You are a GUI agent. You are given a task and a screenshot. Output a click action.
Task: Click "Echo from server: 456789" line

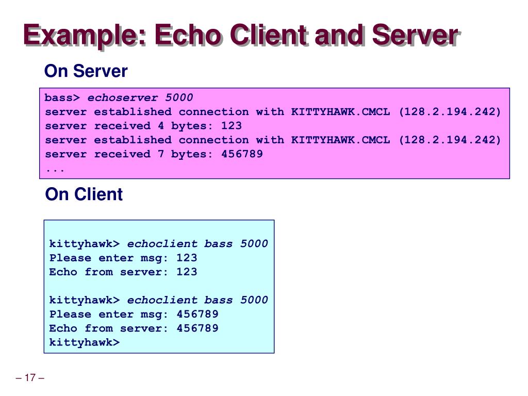pyautogui.click(x=134, y=328)
